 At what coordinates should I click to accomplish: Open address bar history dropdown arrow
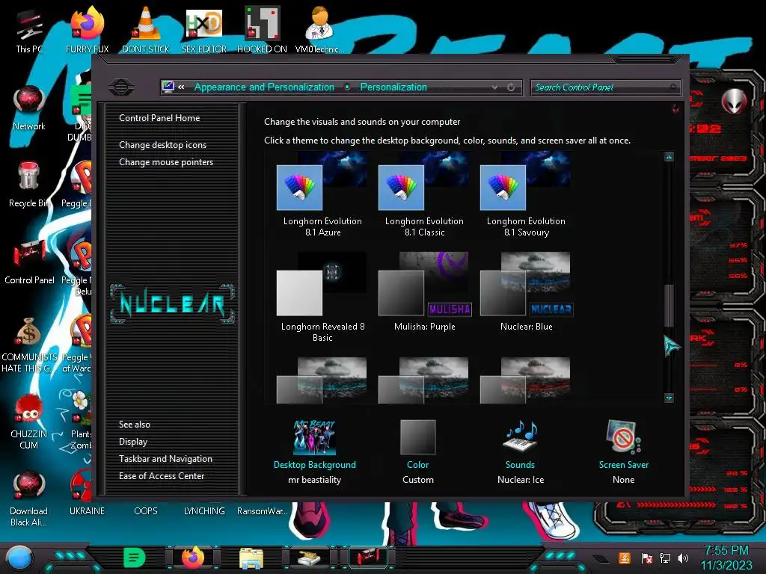pos(495,87)
